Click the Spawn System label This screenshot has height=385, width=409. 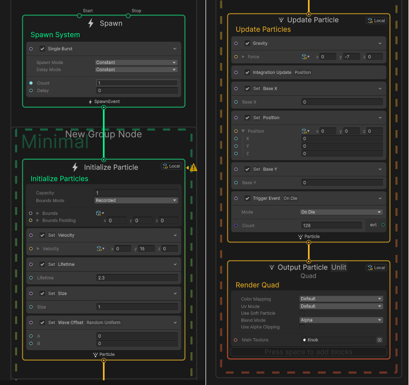[x=55, y=35]
